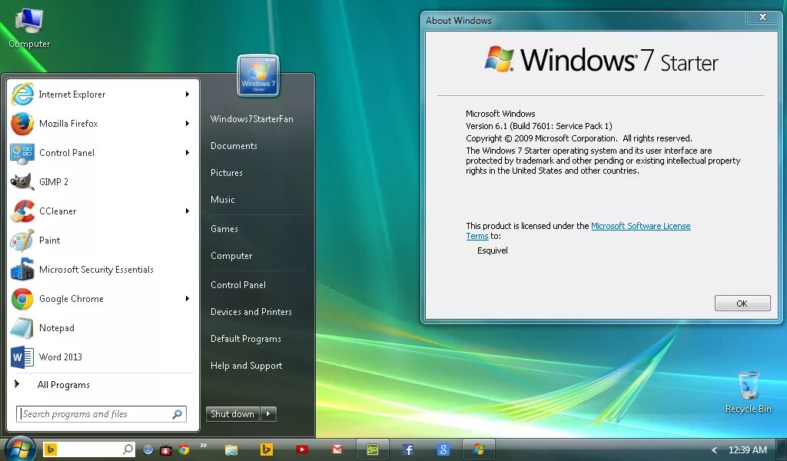Open Facebook from the taskbar
This screenshot has width=787, height=461.
coord(407,450)
